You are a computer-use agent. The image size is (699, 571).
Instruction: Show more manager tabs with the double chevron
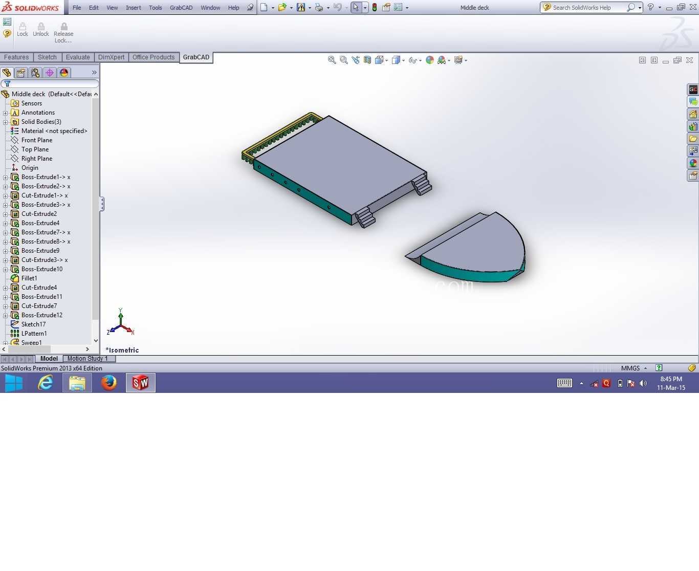94,73
